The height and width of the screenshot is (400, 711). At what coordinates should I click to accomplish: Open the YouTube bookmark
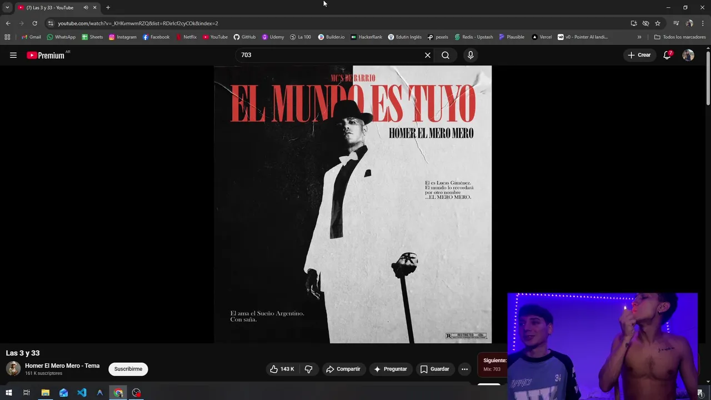(x=215, y=37)
